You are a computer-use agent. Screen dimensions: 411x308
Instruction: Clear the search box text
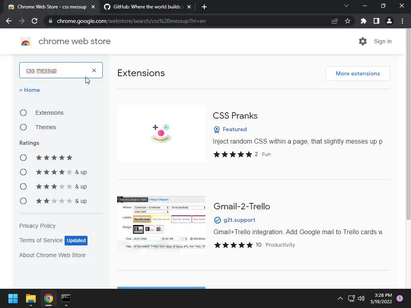click(94, 70)
